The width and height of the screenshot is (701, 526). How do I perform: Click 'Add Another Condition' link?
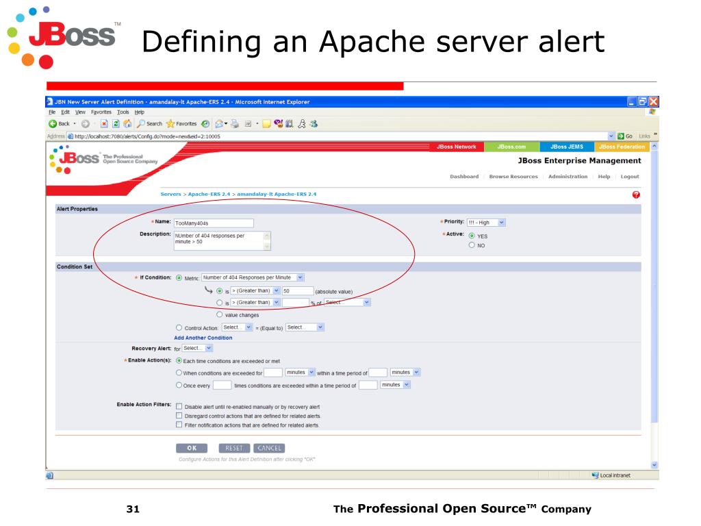203,338
